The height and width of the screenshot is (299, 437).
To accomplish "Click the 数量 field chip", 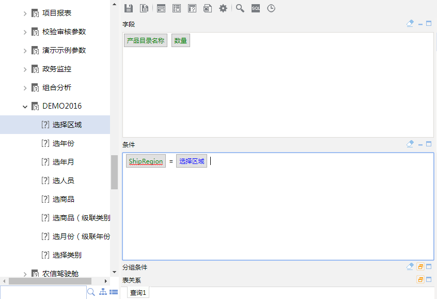I will pos(181,40).
